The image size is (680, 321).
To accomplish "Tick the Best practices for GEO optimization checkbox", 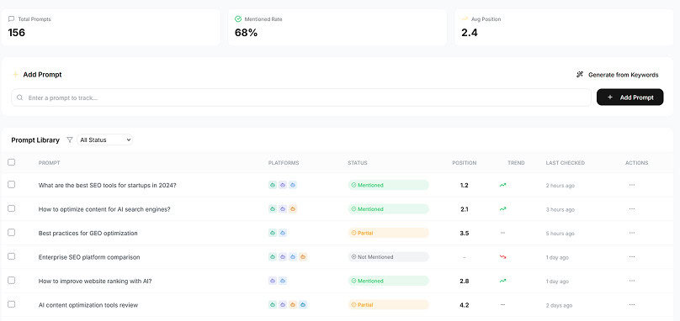I will coord(11,233).
